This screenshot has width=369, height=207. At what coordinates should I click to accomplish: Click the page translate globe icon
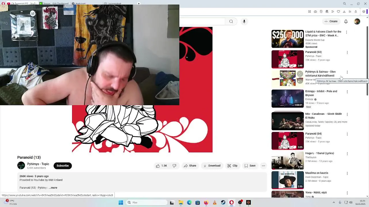click(x=327, y=11)
